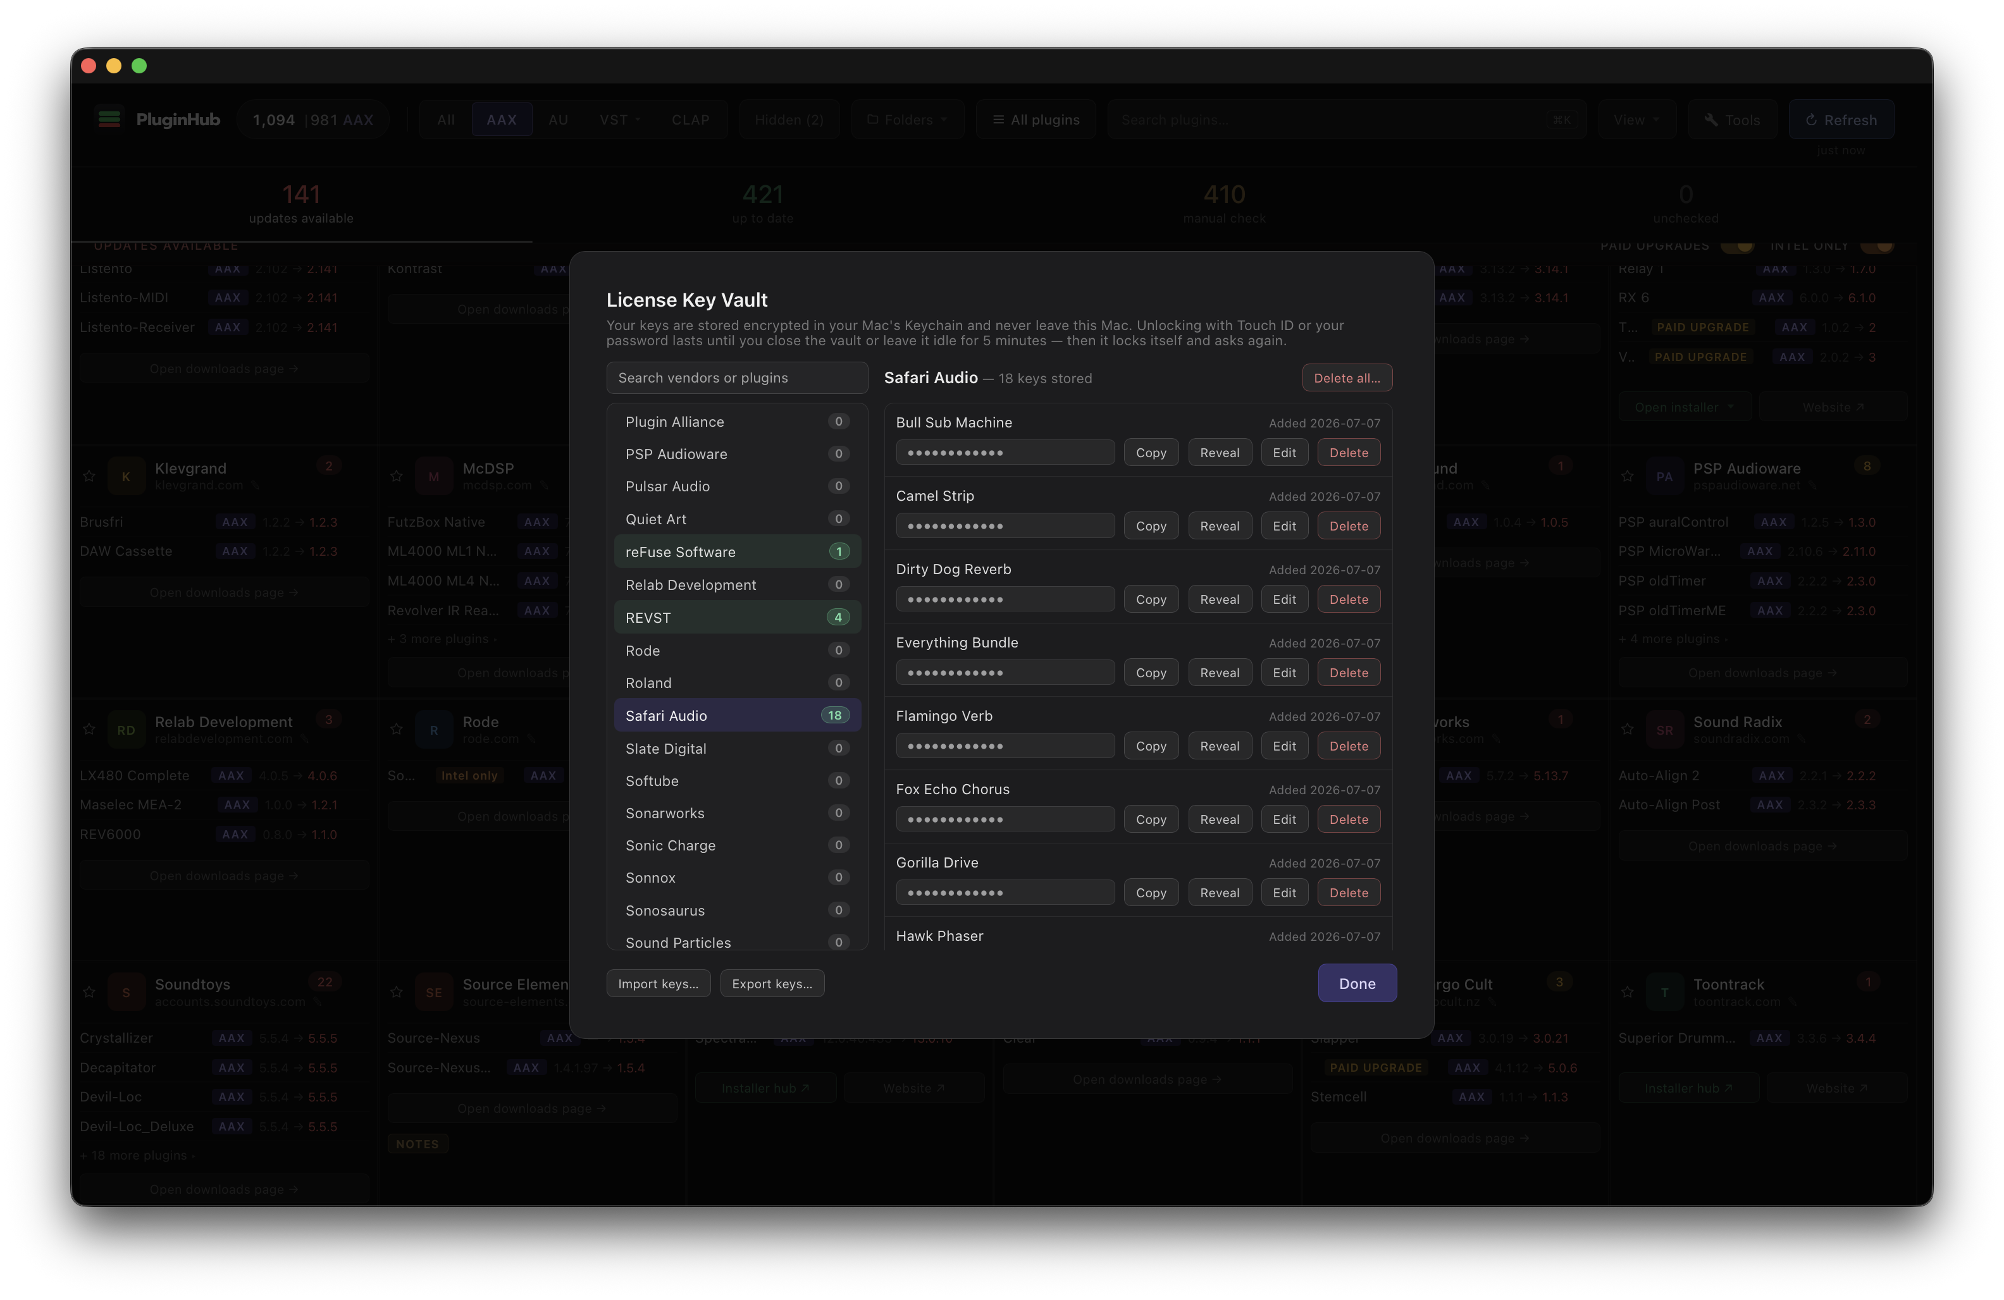Viewport: 2004px width, 1300px height.
Task: Delete the Dirty Dog Reverb key
Action: pyautogui.click(x=1348, y=599)
